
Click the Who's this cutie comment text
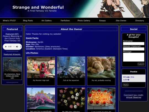[129, 78]
